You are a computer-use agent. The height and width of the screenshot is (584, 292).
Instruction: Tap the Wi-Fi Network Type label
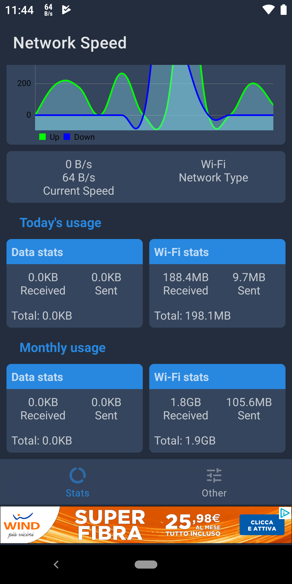[x=213, y=171]
